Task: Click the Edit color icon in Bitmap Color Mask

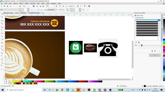Action: click(139, 42)
